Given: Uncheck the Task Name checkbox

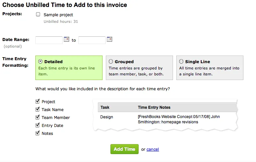Looking at the screenshot, I should 37,109.
